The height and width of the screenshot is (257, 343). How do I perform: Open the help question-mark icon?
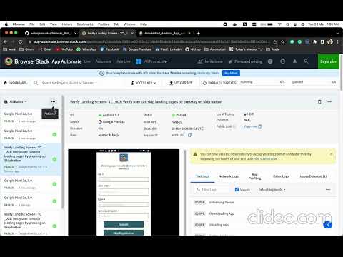(270, 61)
